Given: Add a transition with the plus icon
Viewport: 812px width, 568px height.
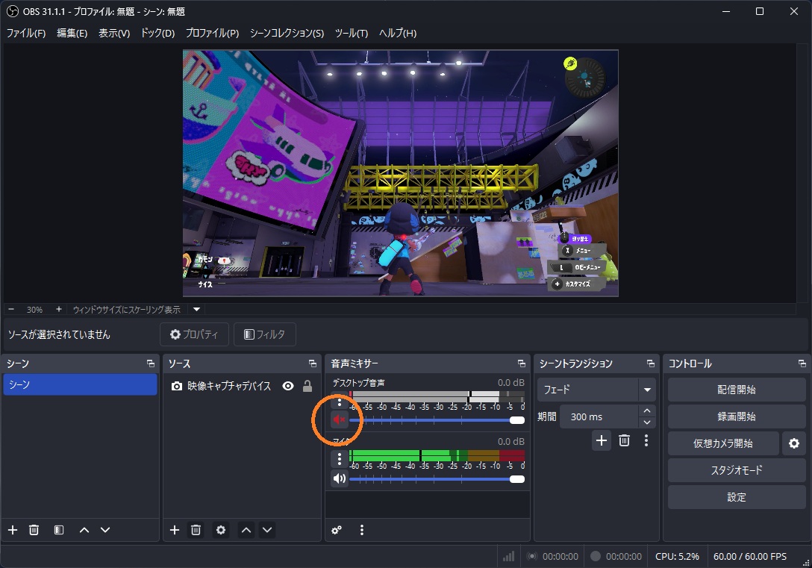Looking at the screenshot, I should click(x=602, y=440).
